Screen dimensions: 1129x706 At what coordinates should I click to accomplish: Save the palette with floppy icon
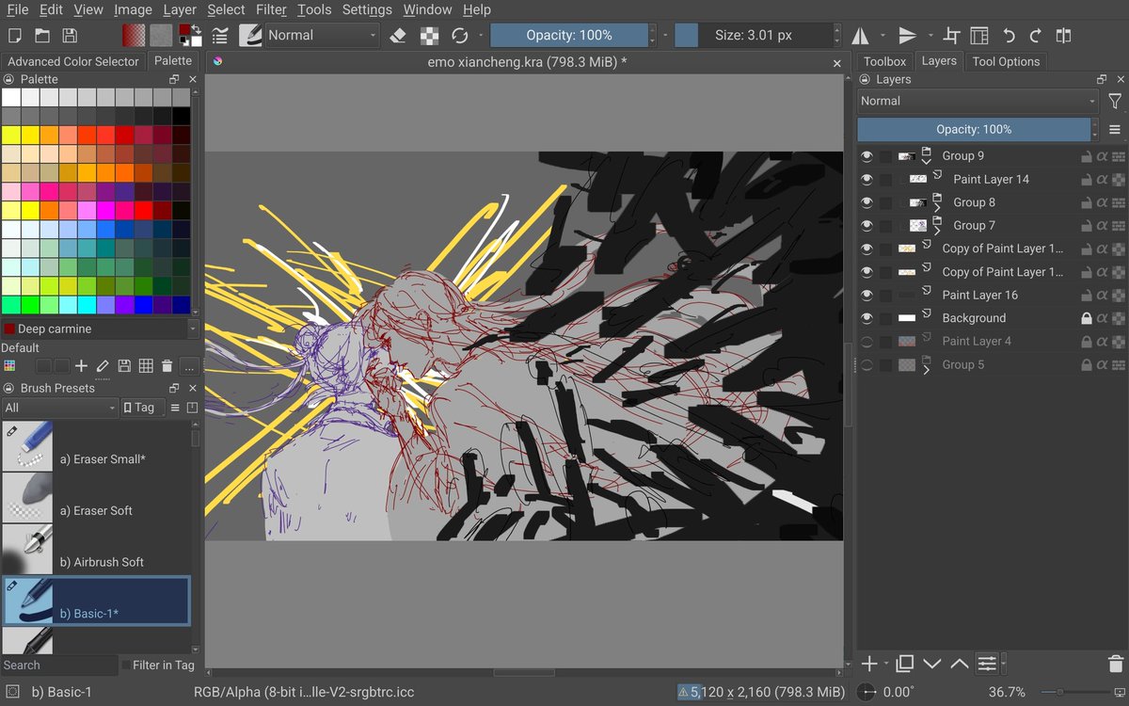124,365
